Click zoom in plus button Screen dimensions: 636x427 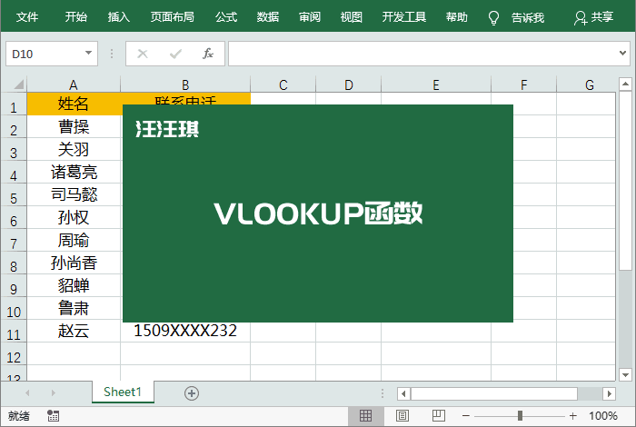572,416
